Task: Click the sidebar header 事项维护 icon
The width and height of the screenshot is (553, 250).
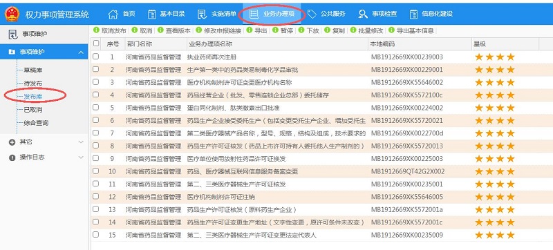Action: pos(13,34)
